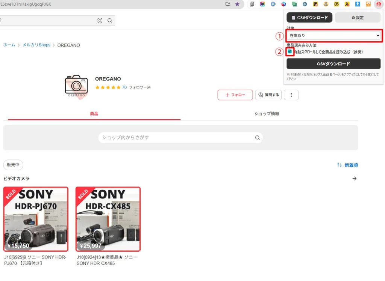Screen dimensions: 385x281
Task: Click the shop search magnifier icon
Action: click(258, 138)
